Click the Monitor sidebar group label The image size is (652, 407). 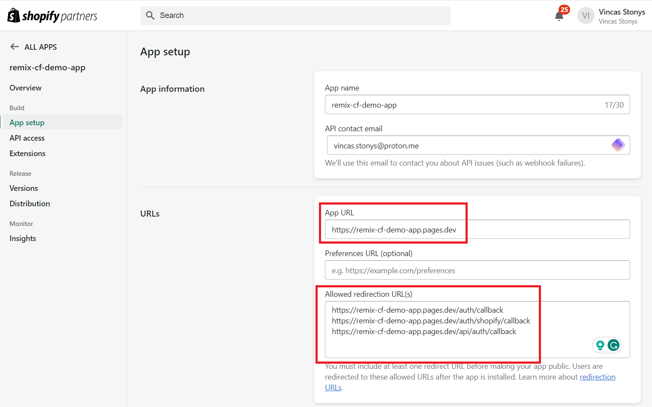(21, 224)
